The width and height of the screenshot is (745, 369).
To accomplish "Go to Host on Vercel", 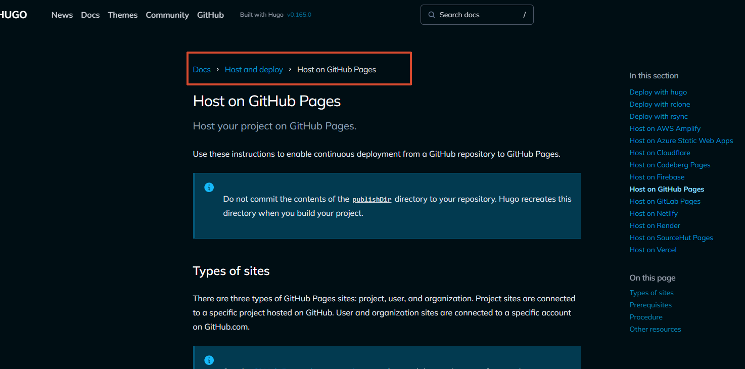I will (x=653, y=250).
